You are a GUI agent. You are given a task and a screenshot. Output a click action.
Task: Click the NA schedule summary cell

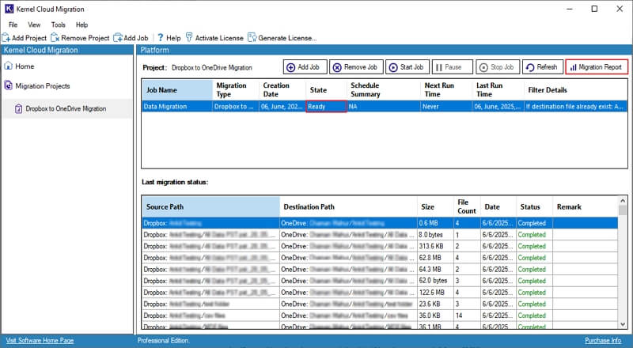[384, 107]
